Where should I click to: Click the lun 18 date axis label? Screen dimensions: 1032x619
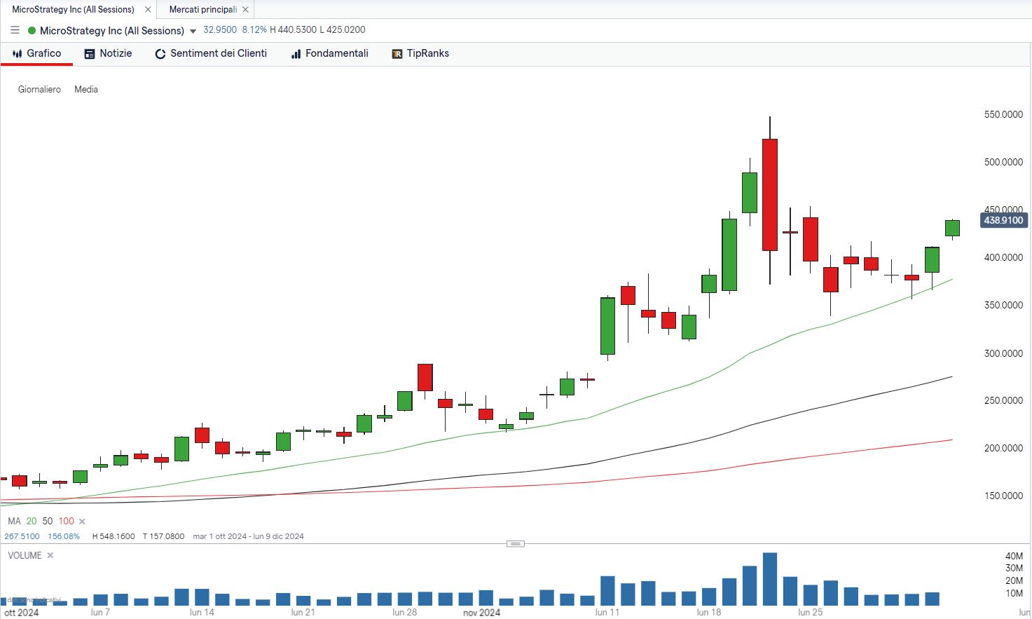tap(708, 613)
